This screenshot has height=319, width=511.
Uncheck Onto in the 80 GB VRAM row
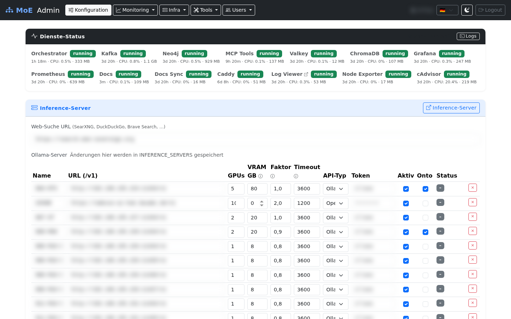click(425, 189)
